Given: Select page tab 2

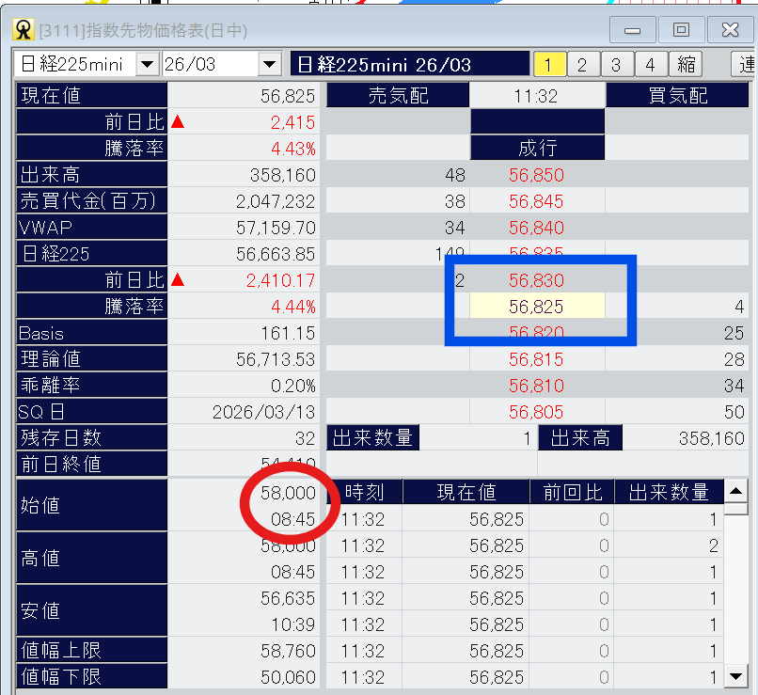Looking at the screenshot, I should pos(583,64).
